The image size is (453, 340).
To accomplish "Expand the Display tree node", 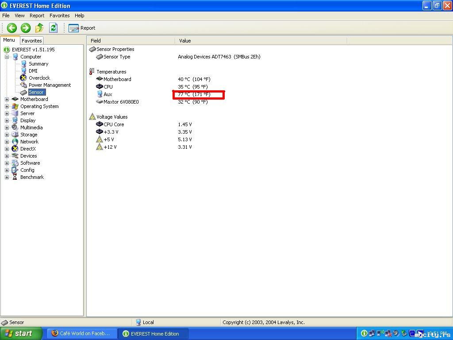I will point(7,120).
